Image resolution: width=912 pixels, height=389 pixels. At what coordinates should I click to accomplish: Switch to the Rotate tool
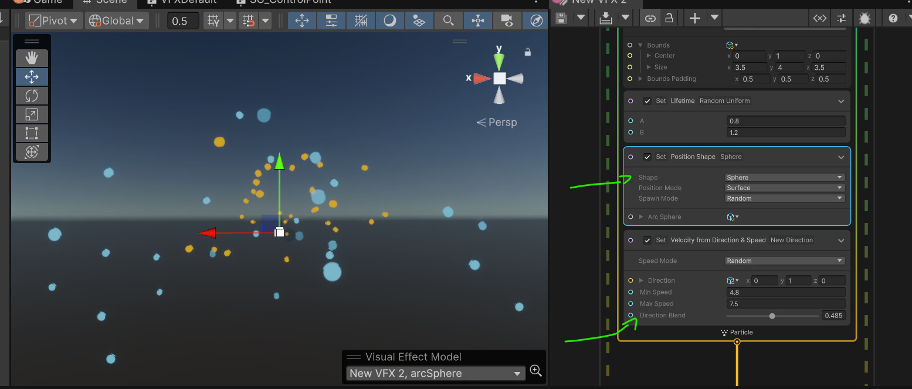[x=32, y=95]
